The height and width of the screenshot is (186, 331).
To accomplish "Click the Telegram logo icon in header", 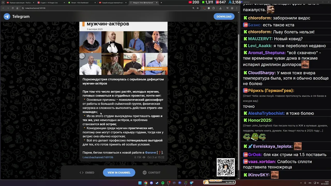I will [x=7, y=17].
